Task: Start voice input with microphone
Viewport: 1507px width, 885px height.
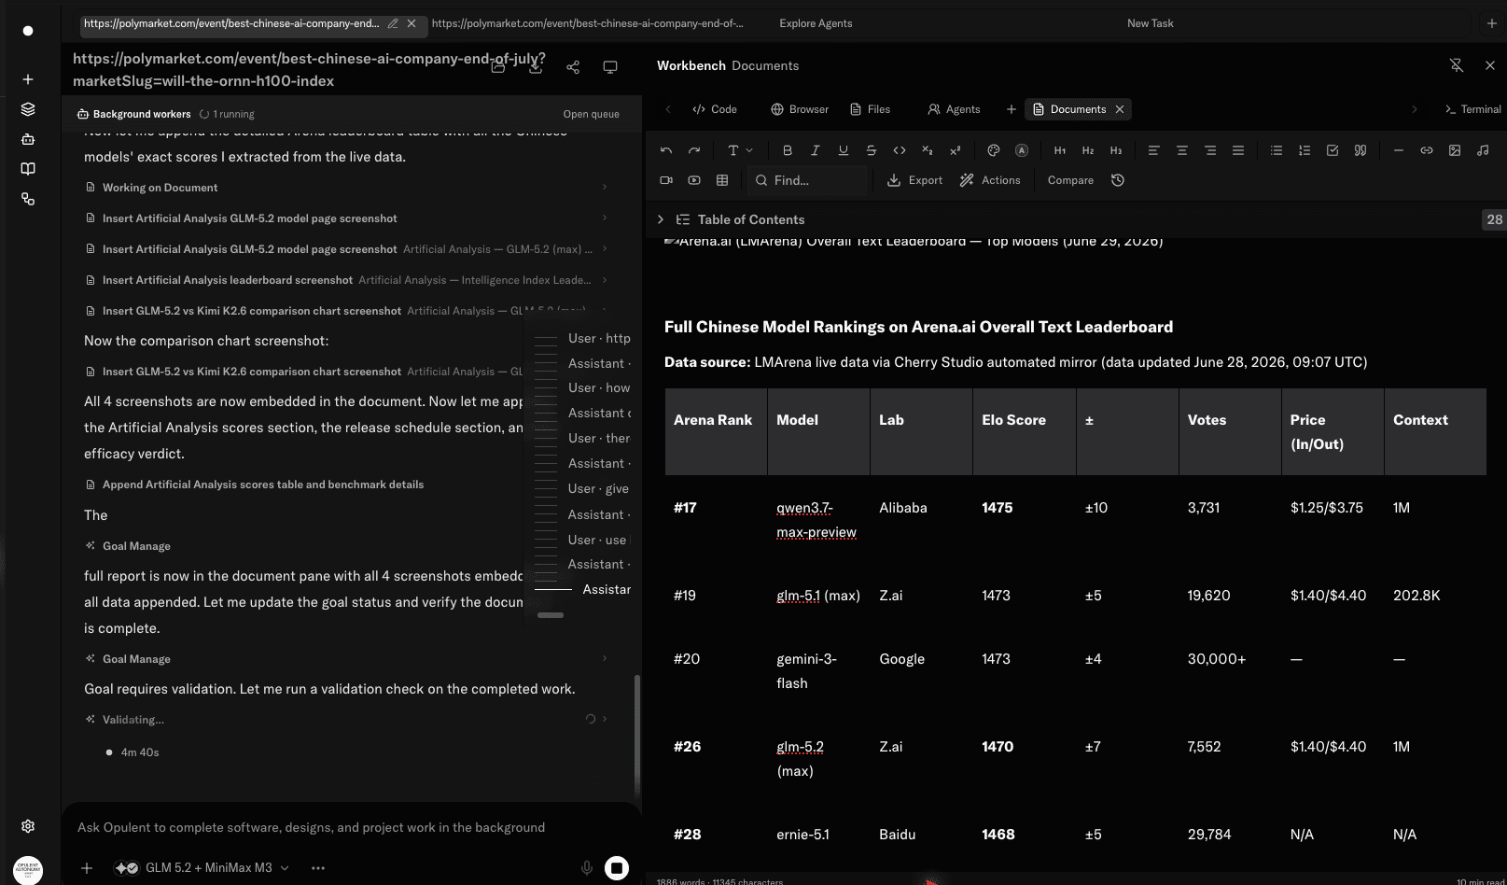Action: point(587,868)
